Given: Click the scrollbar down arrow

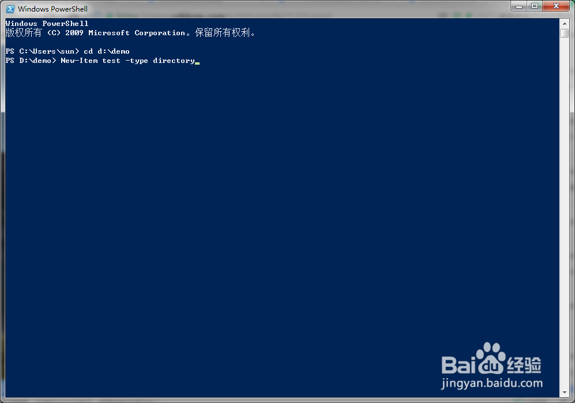Looking at the screenshot, I should click(565, 393).
